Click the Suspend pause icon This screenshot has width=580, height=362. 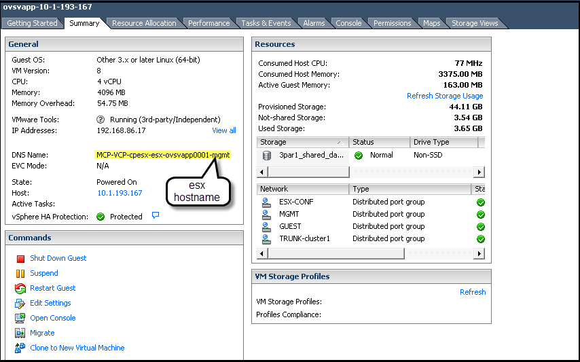[20, 274]
